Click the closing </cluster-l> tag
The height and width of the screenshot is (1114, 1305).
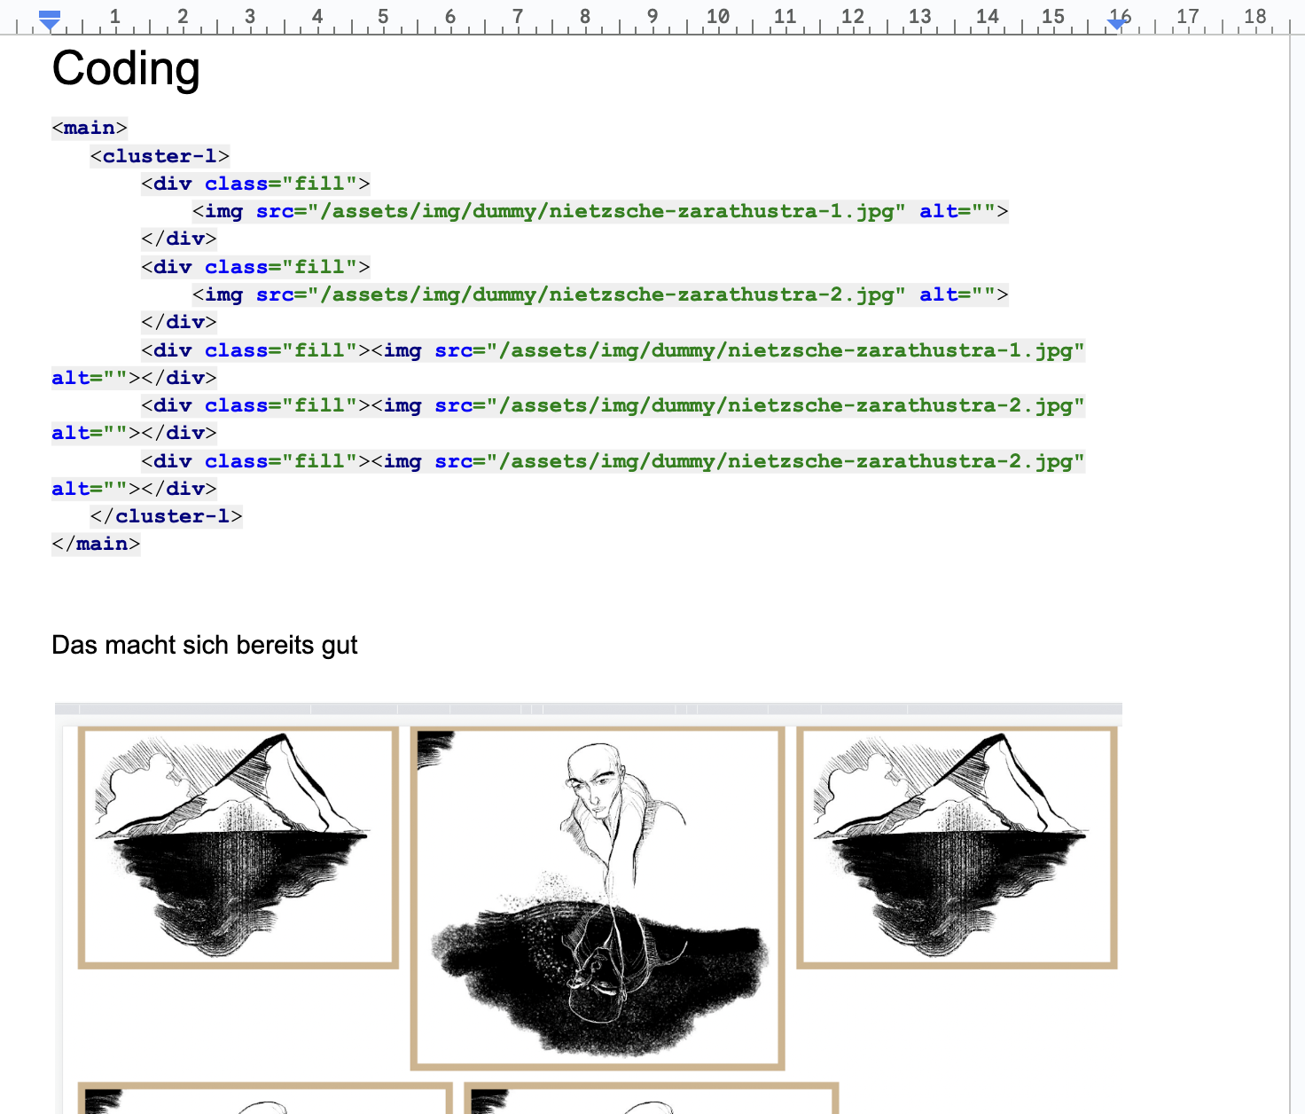pos(166,516)
